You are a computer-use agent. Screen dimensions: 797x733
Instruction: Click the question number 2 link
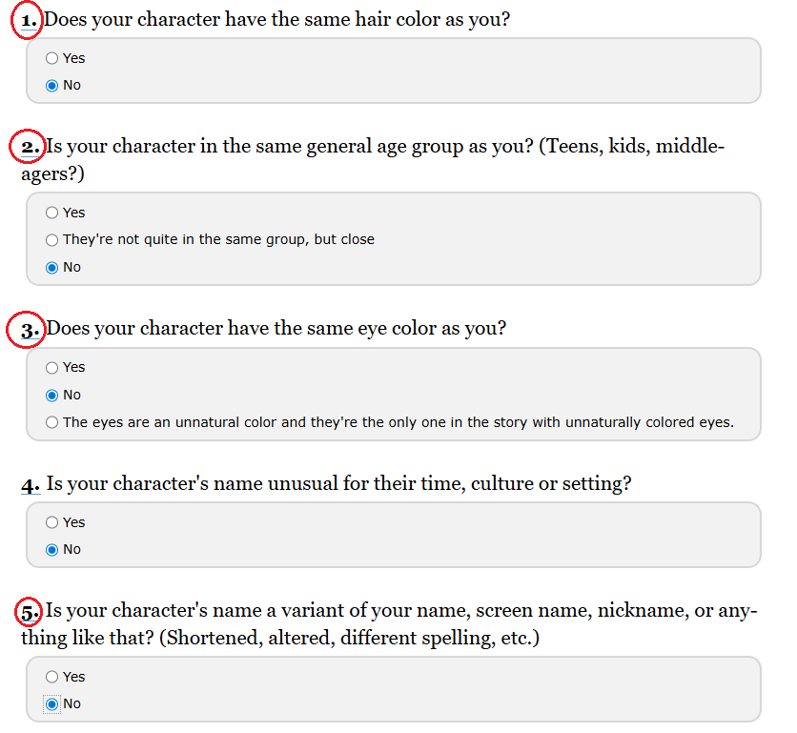tap(31, 147)
